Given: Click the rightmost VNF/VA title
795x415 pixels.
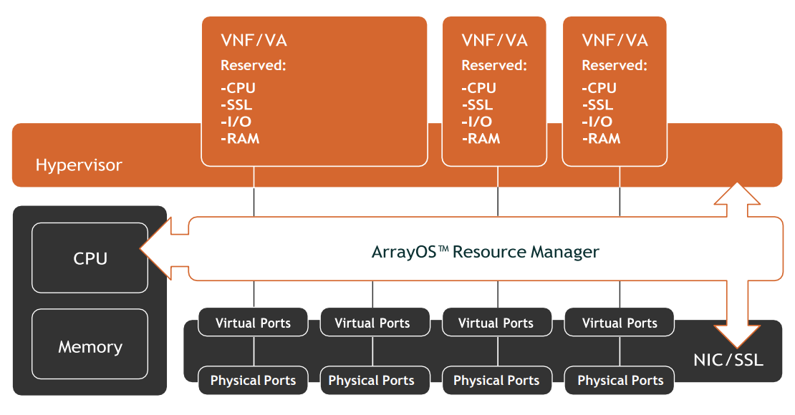Looking at the screenshot, I should click(615, 40).
